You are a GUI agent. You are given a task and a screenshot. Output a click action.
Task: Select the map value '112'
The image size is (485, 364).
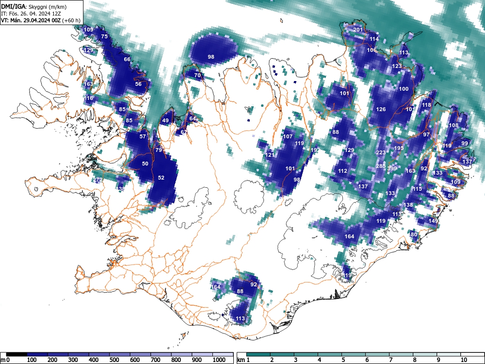pos(342,170)
